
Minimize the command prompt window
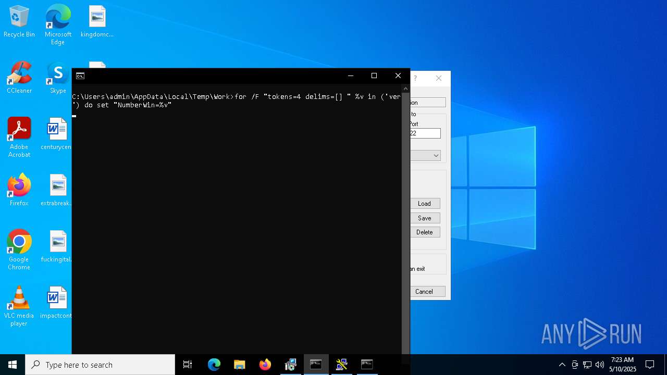(350, 76)
